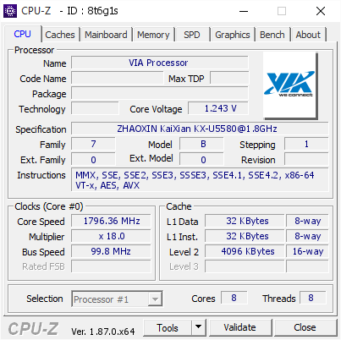341x340 pixels.
Task: Click the Specification field ZHAOXIN KaiXian KX-U5580@1.8GHz
Action: click(200, 129)
